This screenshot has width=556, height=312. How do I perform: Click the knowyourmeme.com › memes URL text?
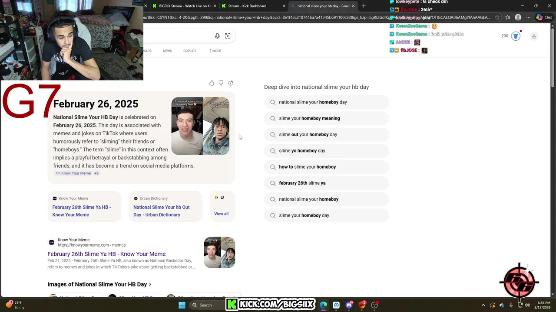92,245
